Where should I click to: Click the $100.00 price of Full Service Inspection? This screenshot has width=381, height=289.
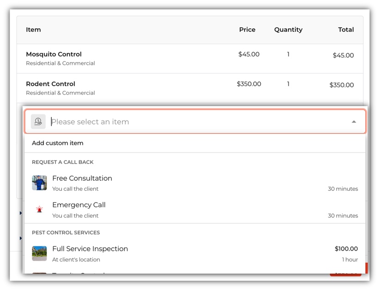(346, 249)
